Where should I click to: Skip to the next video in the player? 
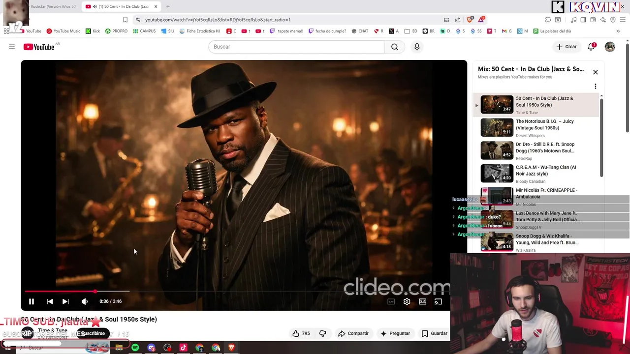click(65, 301)
